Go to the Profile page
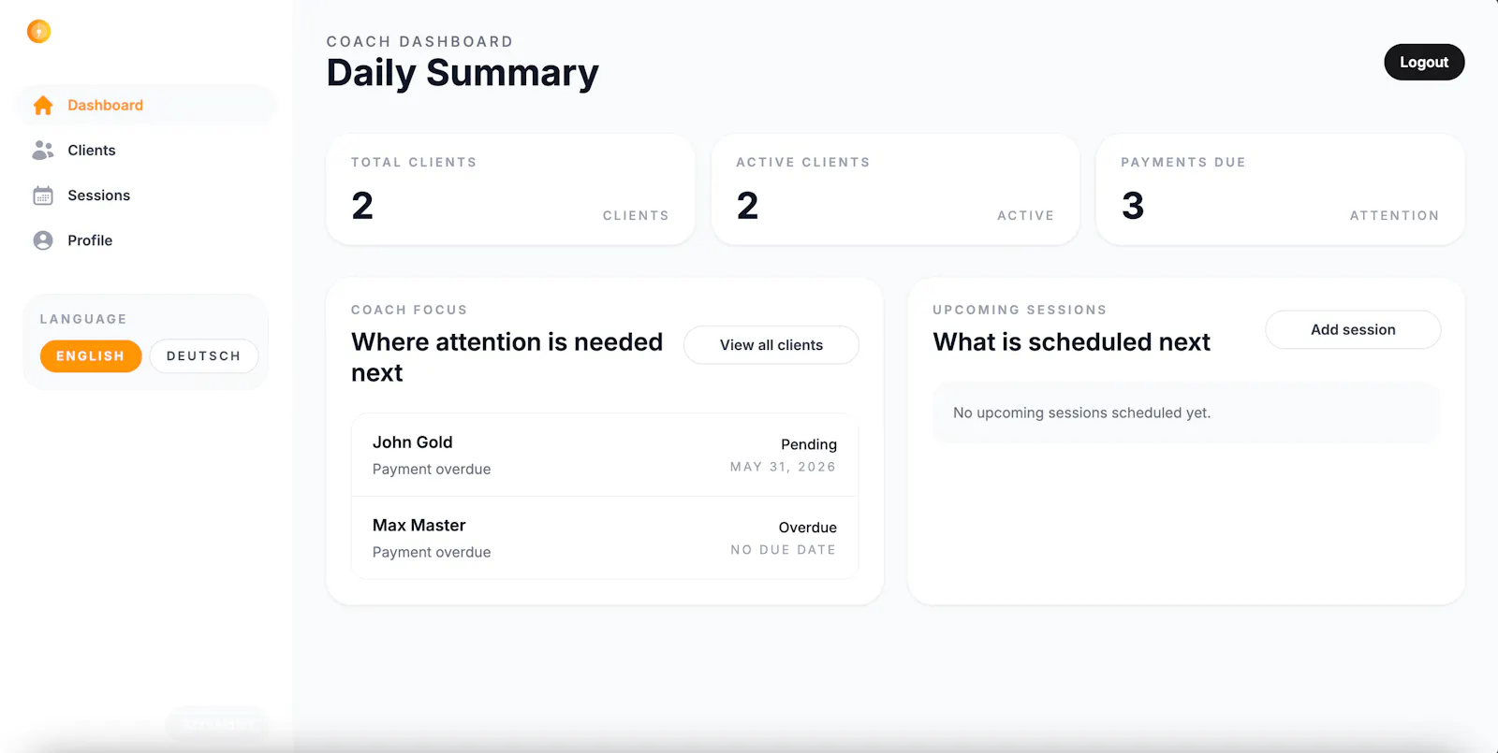The image size is (1498, 753). tap(146, 240)
